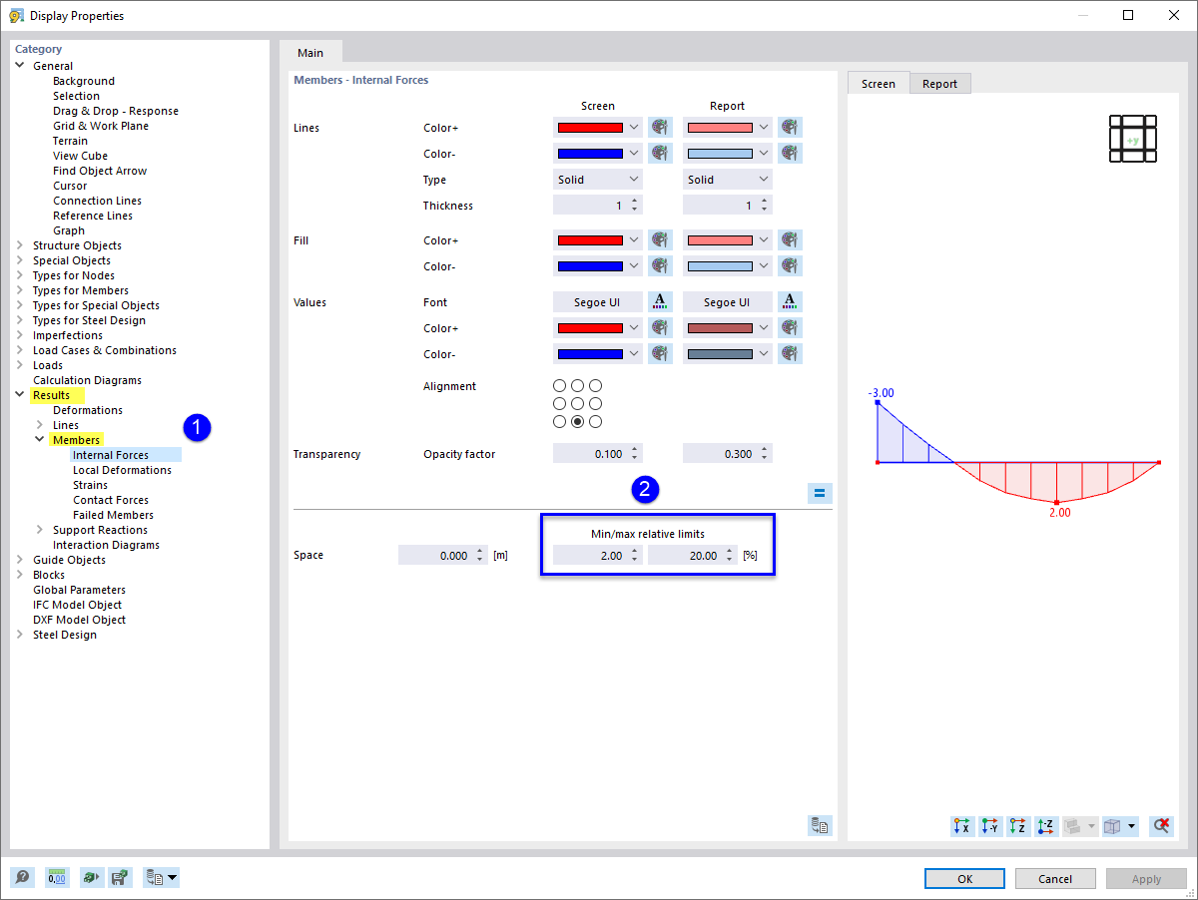This screenshot has width=1198, height=900.
Task: Click the save display properties icon
Action: pos(121,877)
